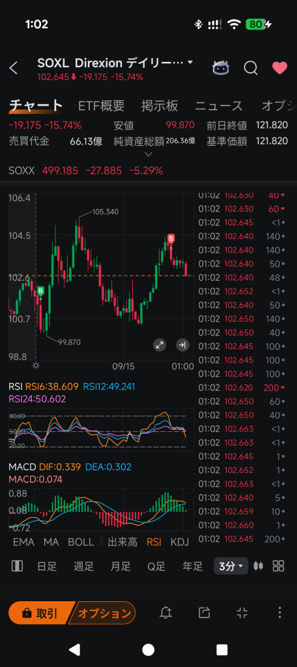Toggle the heart favorite icon

pos(279,68)
